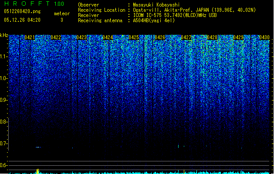Click the 0421 time marker
The image size is (274, 174).
click(x=30, y=37)
